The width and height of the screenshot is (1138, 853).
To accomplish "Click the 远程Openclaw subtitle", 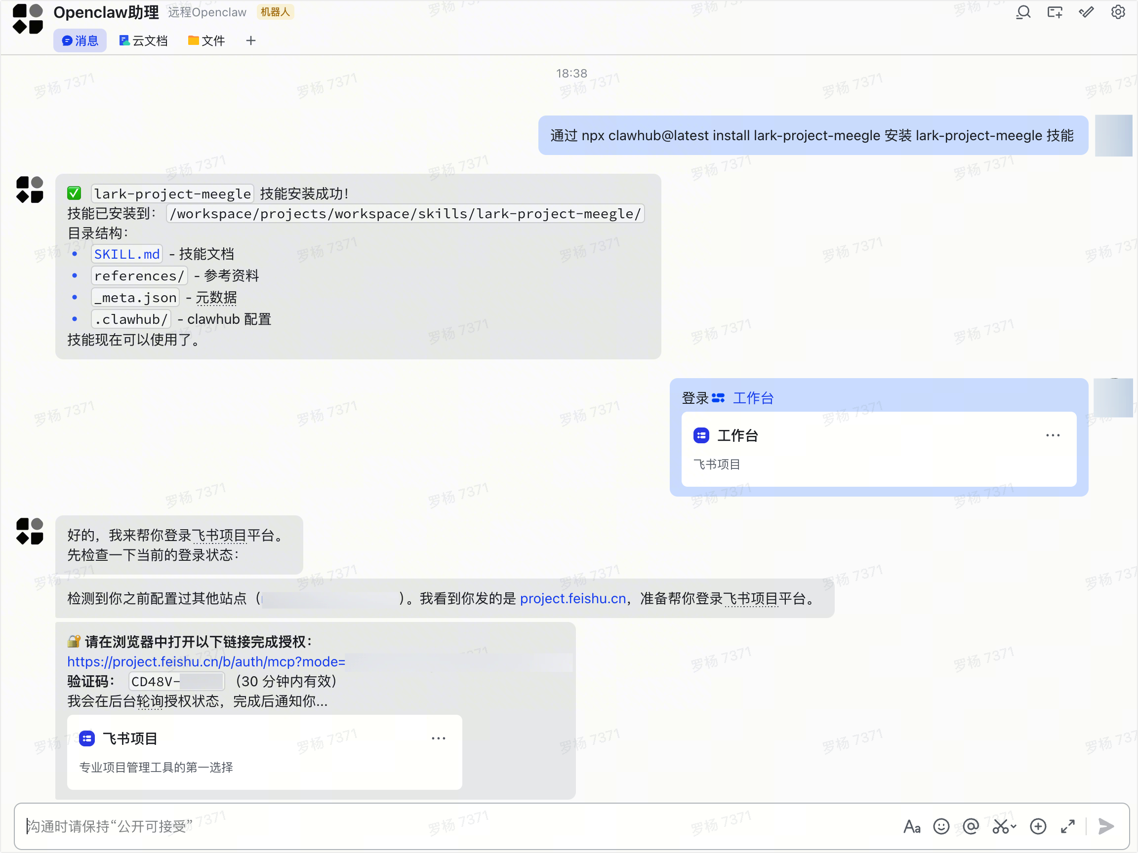I will [x=207, y=12].
